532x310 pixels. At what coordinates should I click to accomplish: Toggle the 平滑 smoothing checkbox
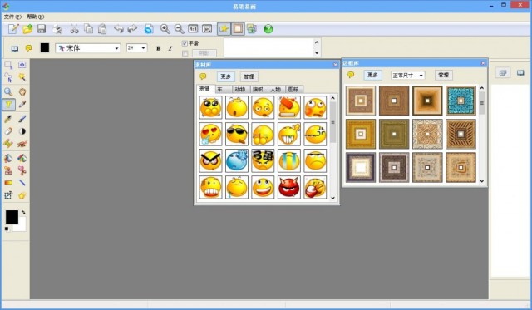(185, 43)
